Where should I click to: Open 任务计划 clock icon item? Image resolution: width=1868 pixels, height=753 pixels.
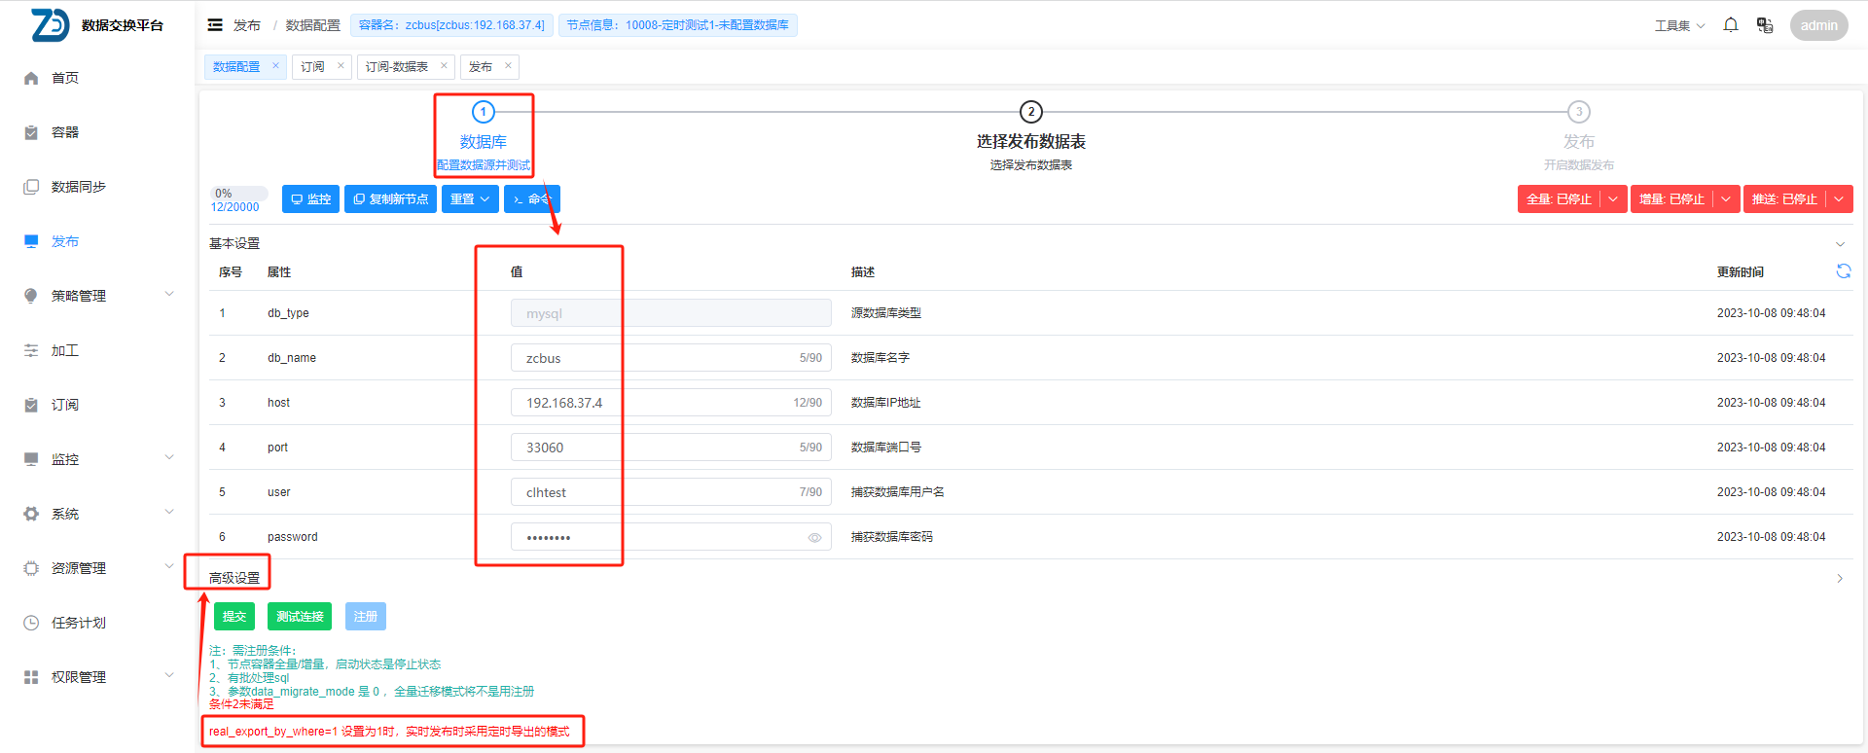(x=31, y=623)
